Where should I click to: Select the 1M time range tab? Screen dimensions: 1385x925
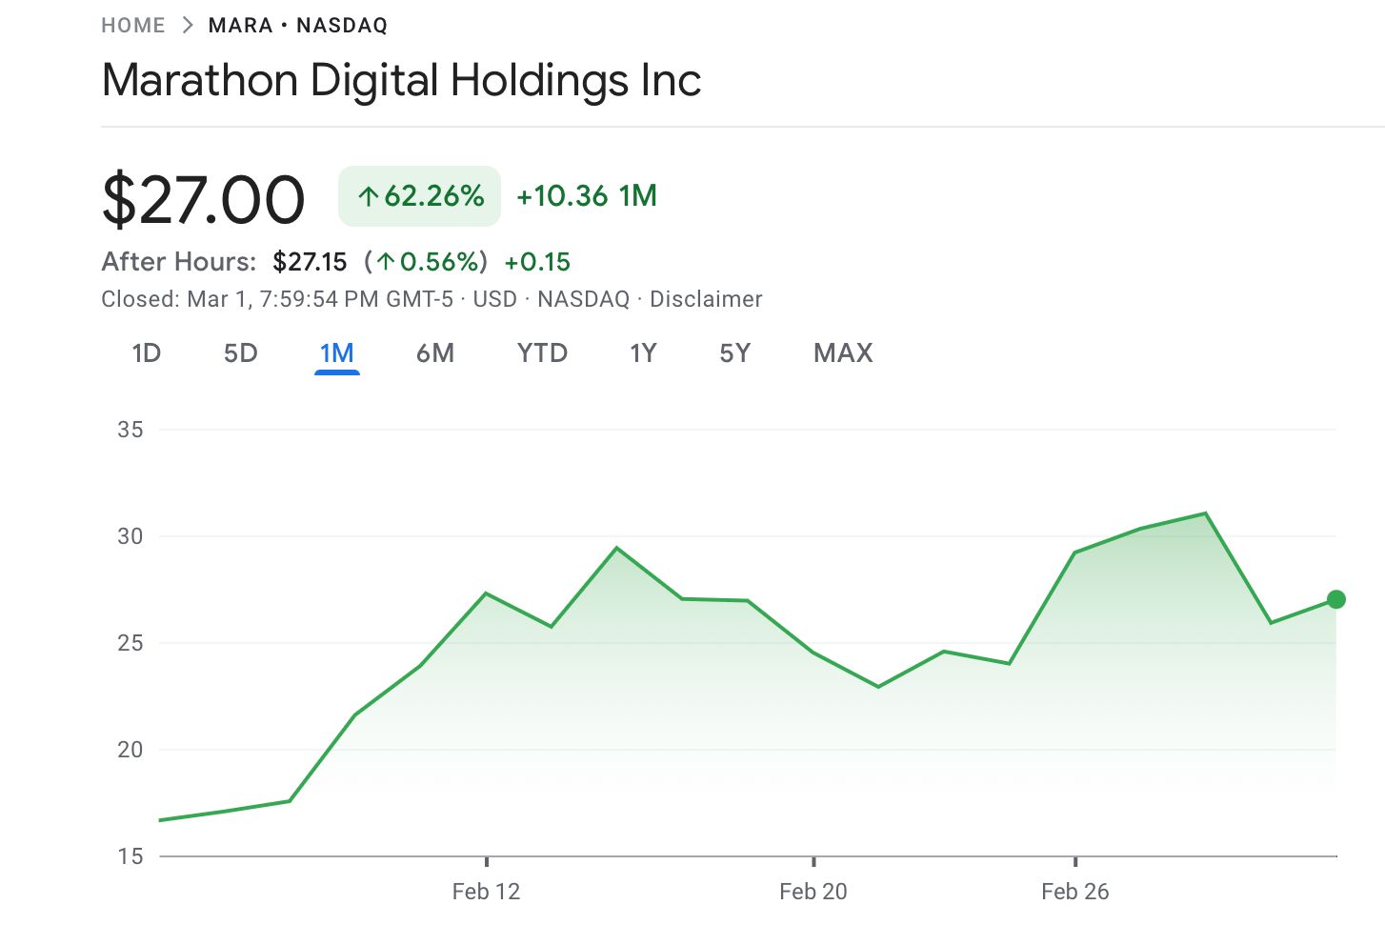337,353
